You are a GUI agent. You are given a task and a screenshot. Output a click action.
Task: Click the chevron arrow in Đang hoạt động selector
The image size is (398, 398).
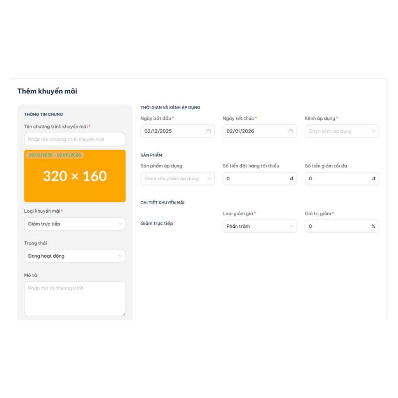120,256
